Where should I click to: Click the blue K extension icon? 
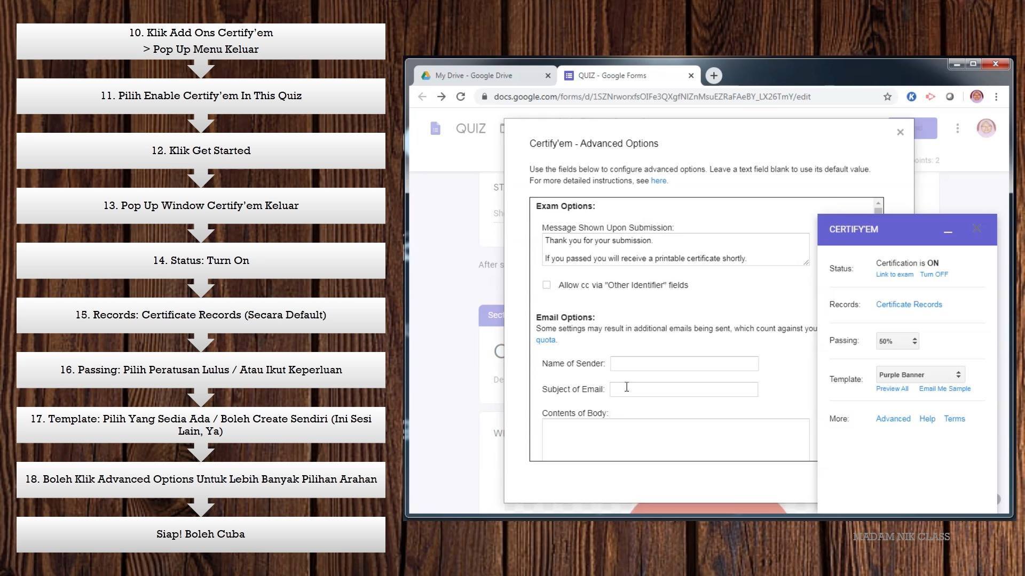pos(911,97)
